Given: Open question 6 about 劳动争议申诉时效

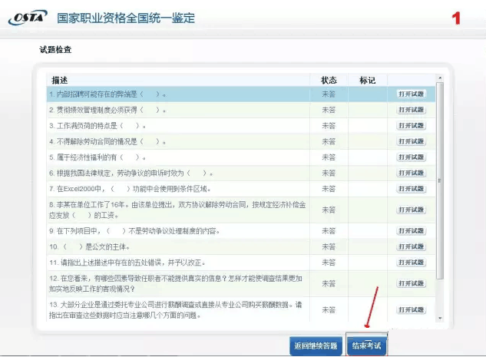Looking at the screenshot, I should click(x=411, y=173).
